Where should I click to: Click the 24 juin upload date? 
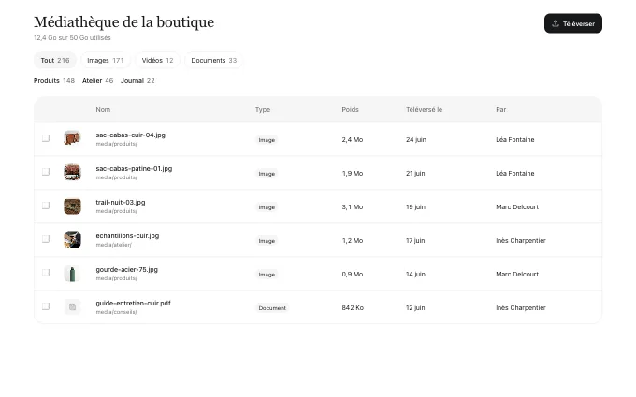click(416, 140)
